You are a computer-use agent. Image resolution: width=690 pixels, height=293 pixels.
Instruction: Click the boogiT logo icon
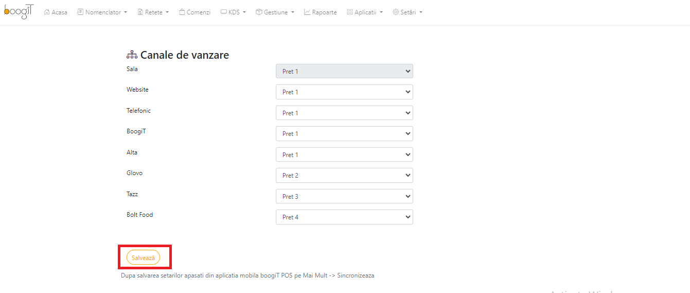coord(19,11)
